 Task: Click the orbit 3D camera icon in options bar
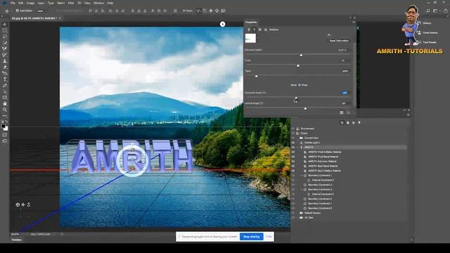coord(198,11)
